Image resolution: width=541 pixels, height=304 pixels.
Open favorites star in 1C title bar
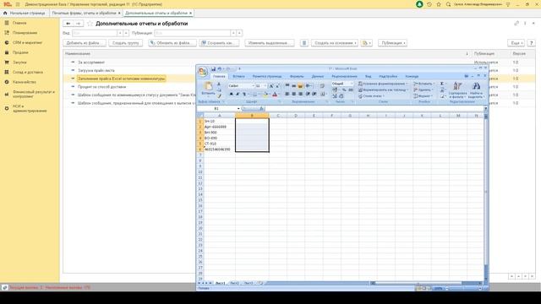click(439, 4)
